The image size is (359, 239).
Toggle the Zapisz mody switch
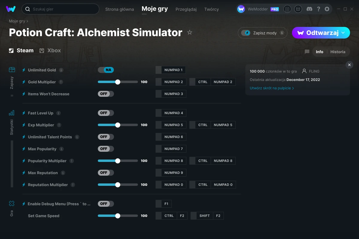246,33
